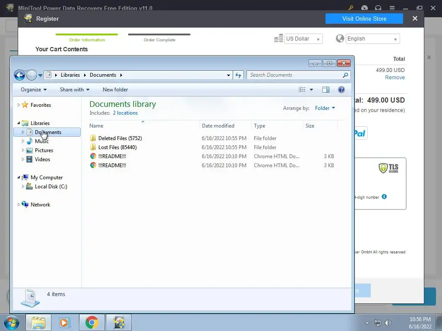This screenshot has width=442, height=331.
Task: Click New folder in toolbar
Action: [115, 90]
